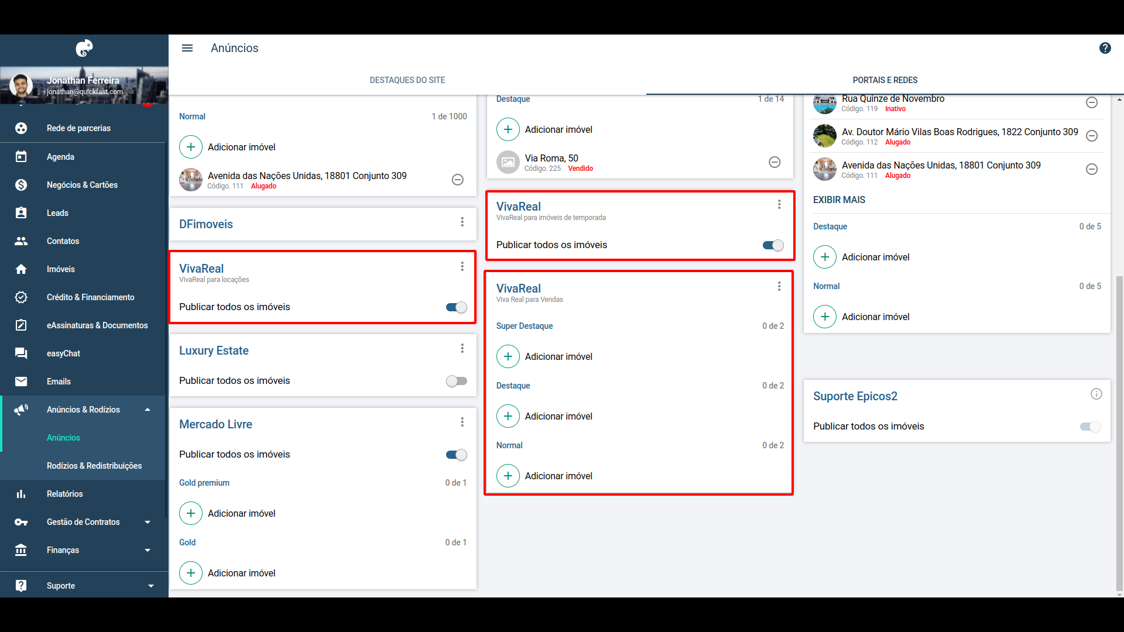This screenshot has height=632, width=1124.
Task: Open the Leads menu label
Action: click(57, 213)
